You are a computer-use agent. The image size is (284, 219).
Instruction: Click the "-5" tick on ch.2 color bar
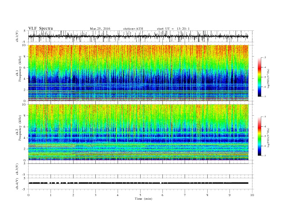click(x=265, y=136)
